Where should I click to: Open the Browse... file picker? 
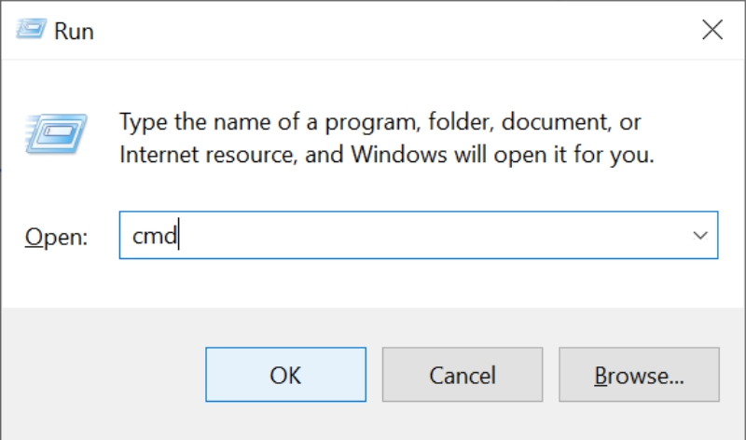pos(640,375)
